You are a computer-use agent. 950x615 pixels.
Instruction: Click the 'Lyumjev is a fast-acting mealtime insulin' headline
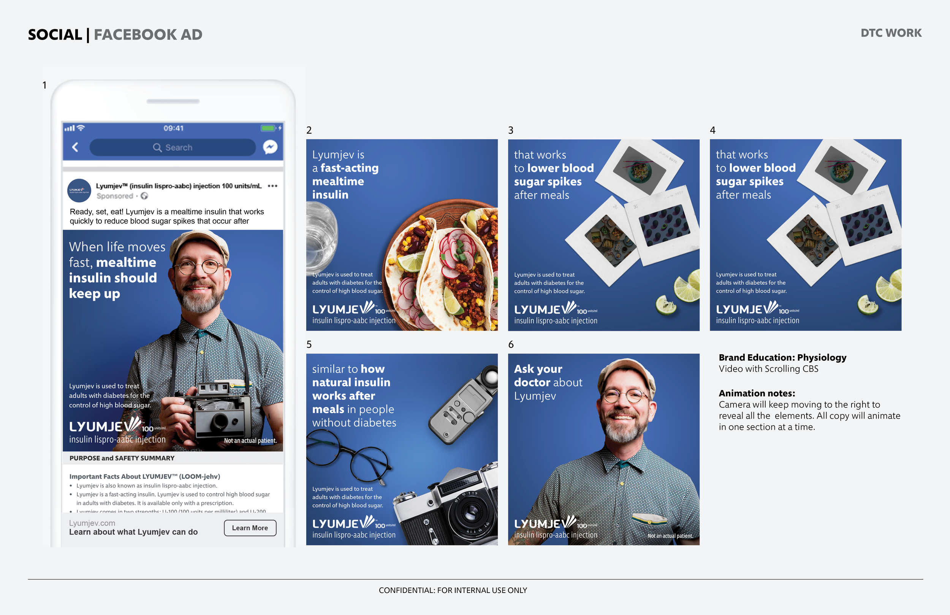coord(346,174)
